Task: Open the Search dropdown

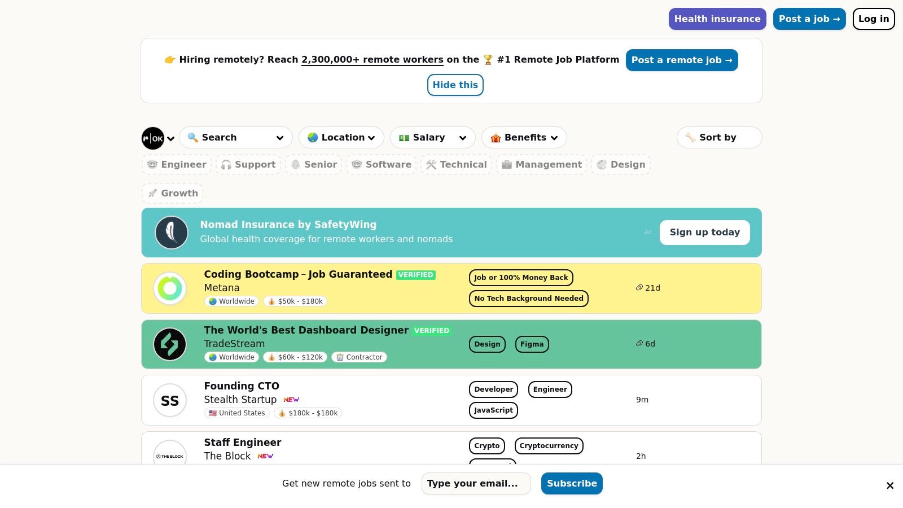Action: [236, 138]
